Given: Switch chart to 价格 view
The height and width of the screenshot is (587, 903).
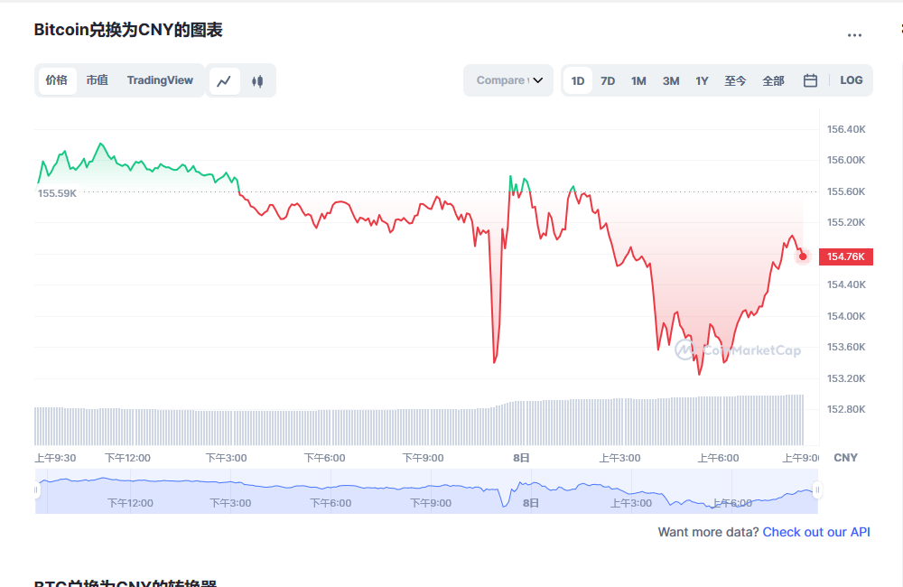Looking at the screenshot, I should [x=57, y=80].
